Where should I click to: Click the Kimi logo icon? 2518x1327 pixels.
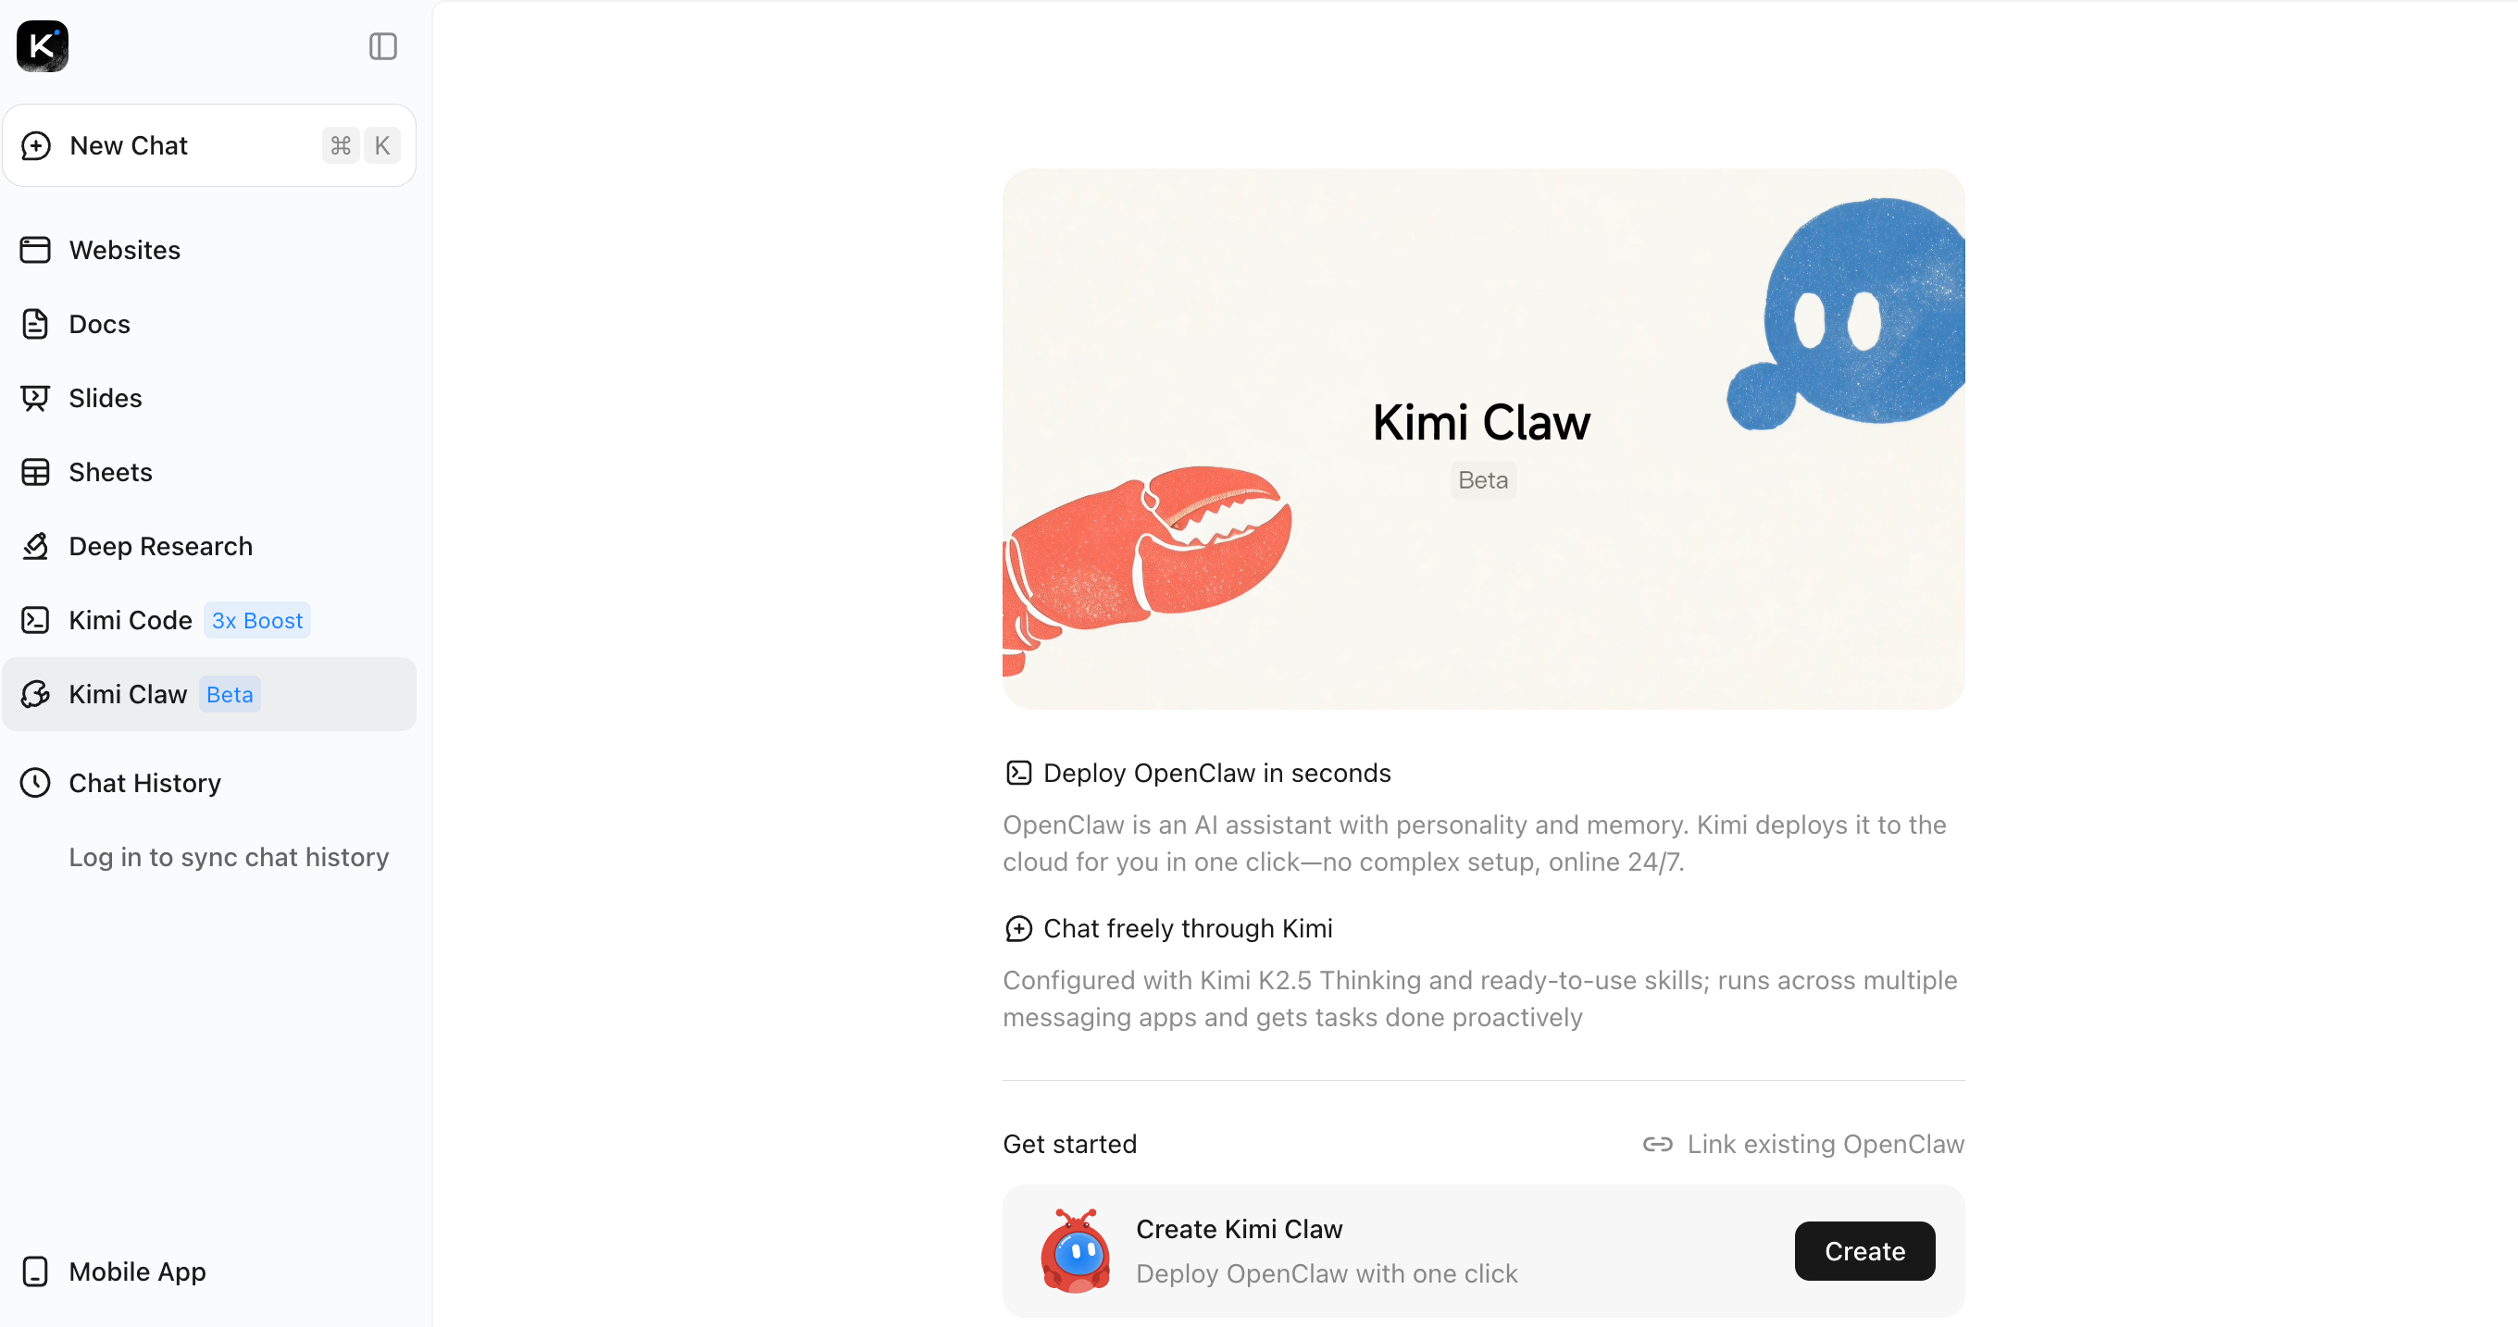(x=42, y=46)
